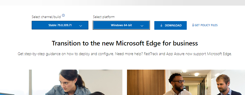Viewport: 245px width, 95px height.
Task: Click the download arrow icon before GET POLICY FILES
Action: [193, 25]
